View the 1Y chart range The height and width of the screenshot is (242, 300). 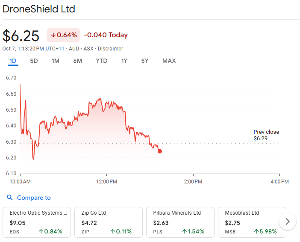click(124, 61)
